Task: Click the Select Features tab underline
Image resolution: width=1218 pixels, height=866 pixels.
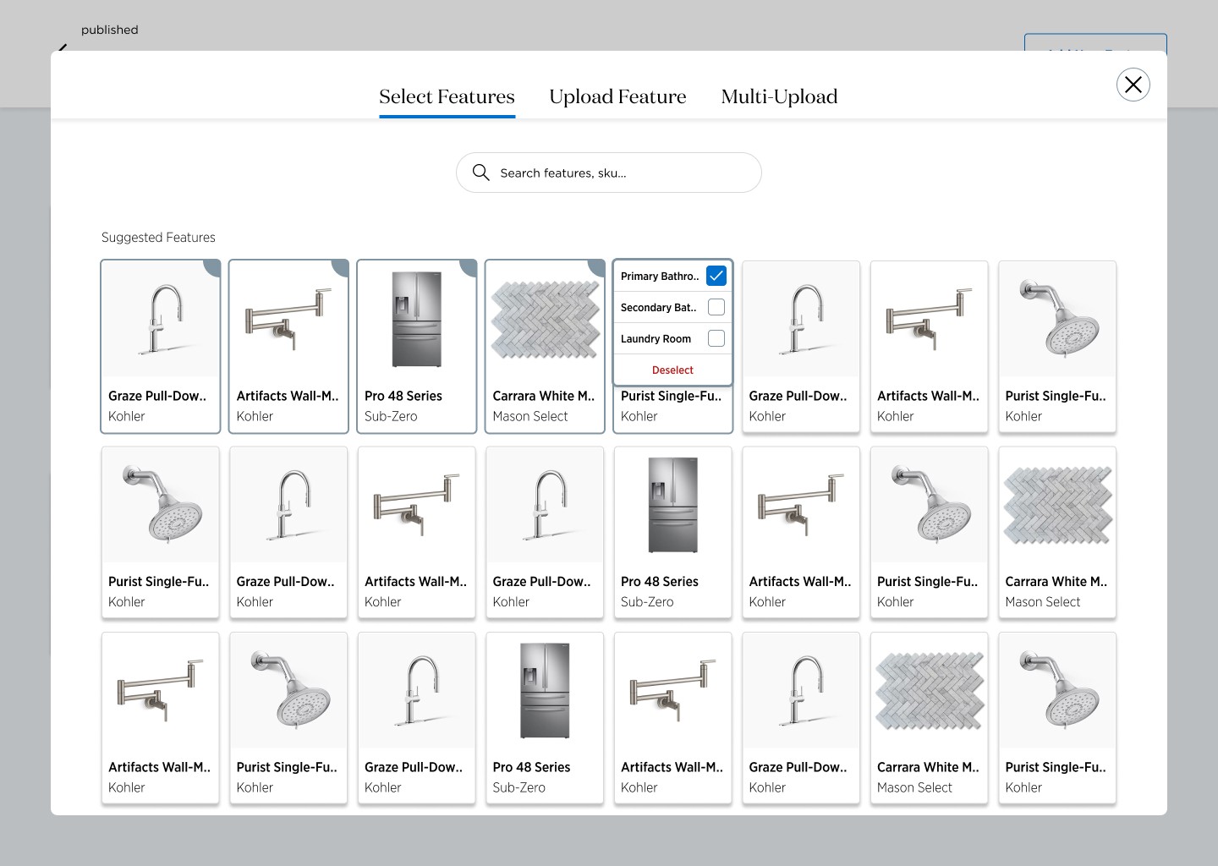Action: 447,113
